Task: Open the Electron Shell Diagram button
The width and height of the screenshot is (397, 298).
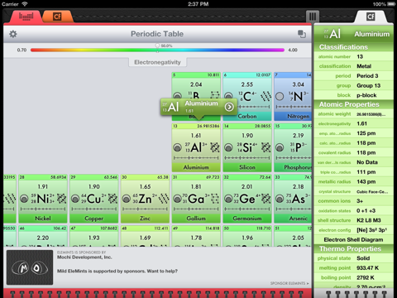Action: pos(353,239)
